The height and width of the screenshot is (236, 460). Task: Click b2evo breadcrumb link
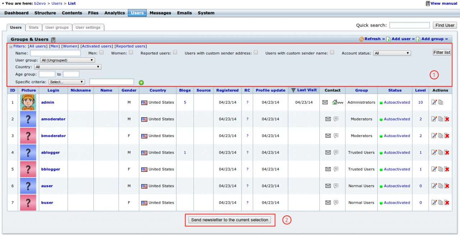pyautogui.click(x=40, y=4)
